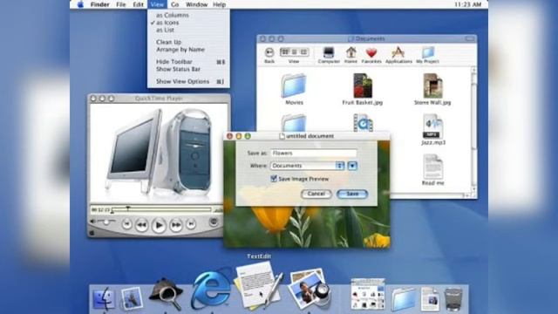Open Finder from the Dock
This screenshot has width=558, height=314.
pyautogui.click(x=104, y=298)
